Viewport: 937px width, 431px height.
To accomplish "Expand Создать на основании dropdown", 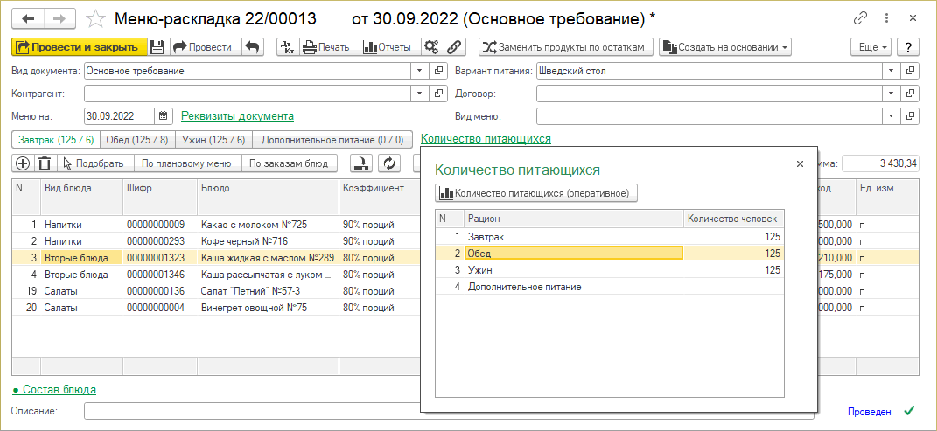I will click(x=725, y=46).
